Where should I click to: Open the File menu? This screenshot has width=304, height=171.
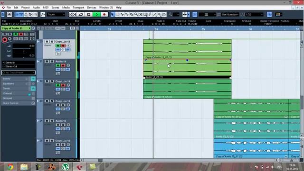9,8
